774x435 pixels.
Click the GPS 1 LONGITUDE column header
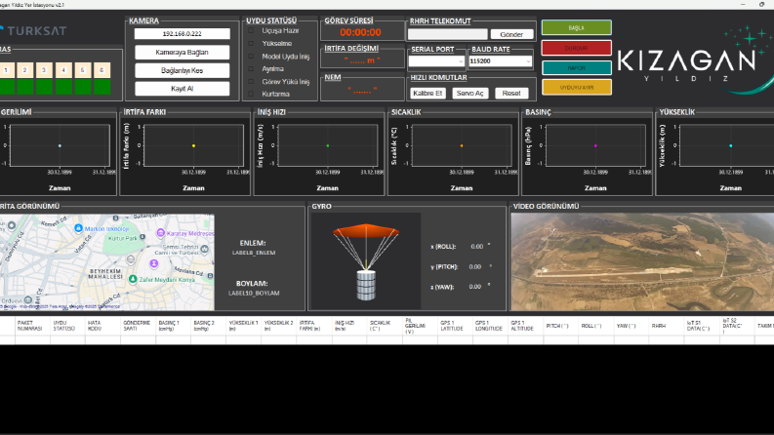490,326
